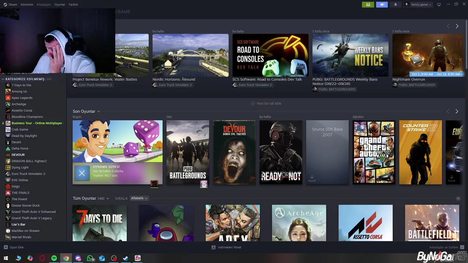The height and width of the screenshot is (263, 468).
Task: Click the Delta Force sidebar icon
Action: (x=8, y=148)
